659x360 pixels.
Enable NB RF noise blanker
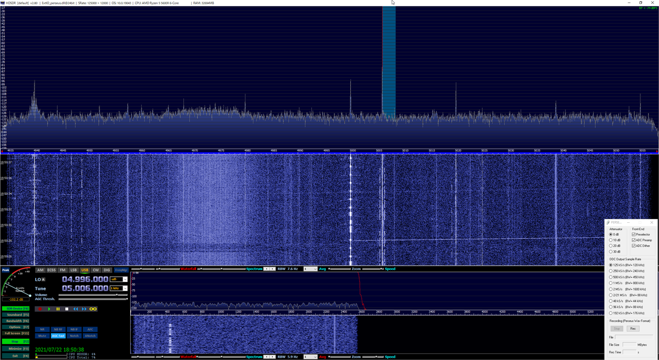click(x=58, y=329)
